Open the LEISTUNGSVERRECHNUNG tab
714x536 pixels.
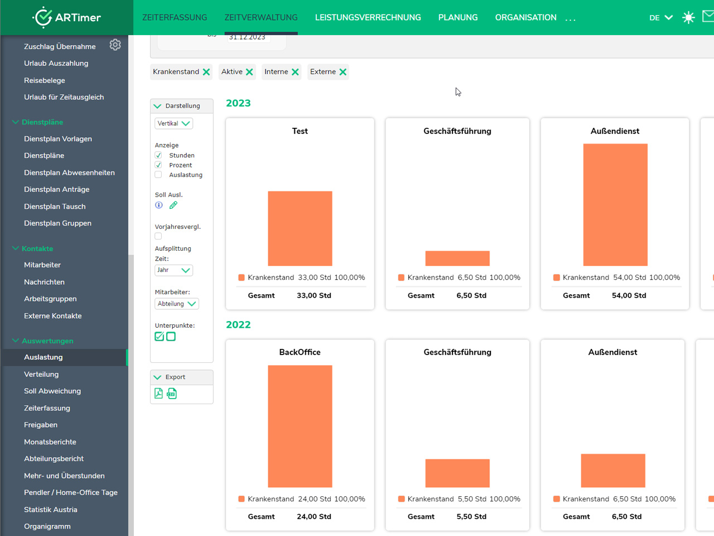pos(368,17)
